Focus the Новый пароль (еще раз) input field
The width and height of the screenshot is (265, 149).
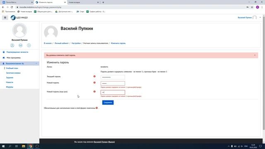113,92
